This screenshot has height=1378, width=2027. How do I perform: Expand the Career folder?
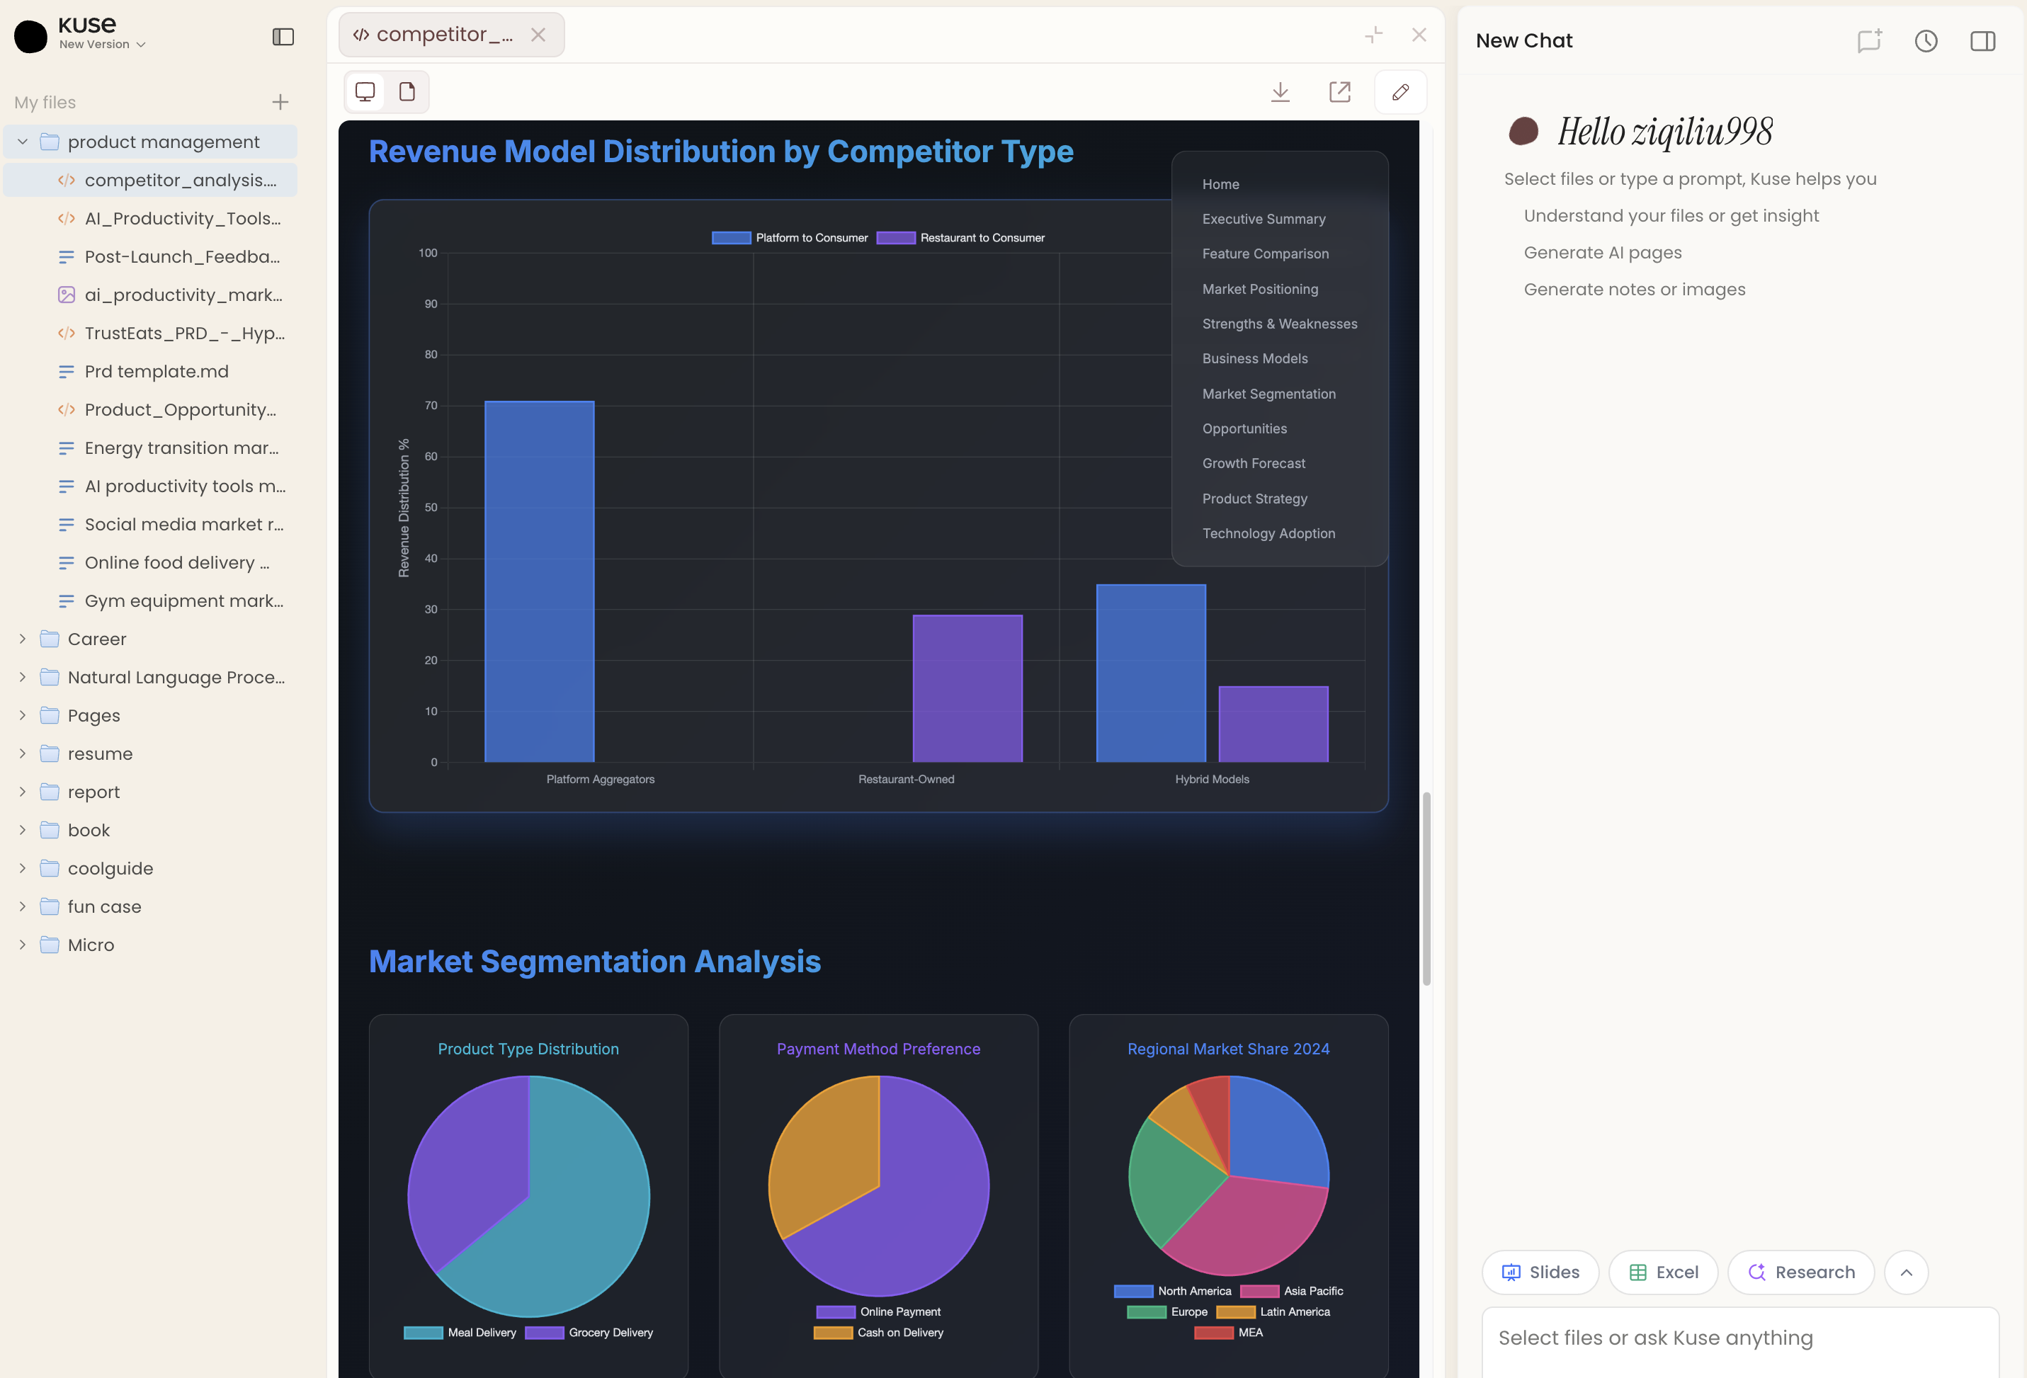point(23,639)
